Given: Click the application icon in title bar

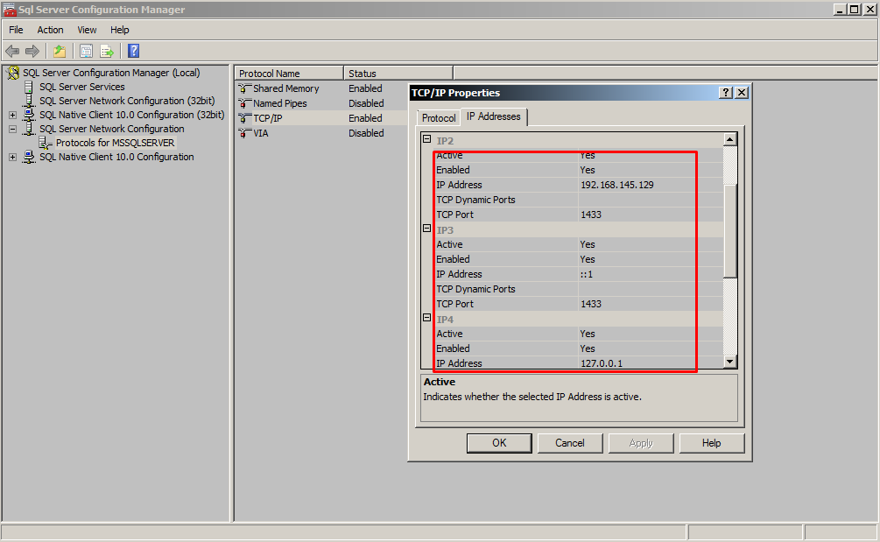Looking at the screenshot, I should click(x=10, y=10).
